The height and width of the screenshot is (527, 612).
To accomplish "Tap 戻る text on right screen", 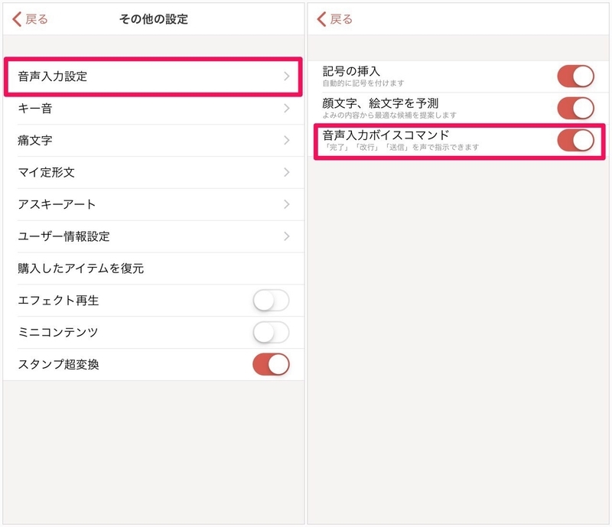I will tap(341, 19).
